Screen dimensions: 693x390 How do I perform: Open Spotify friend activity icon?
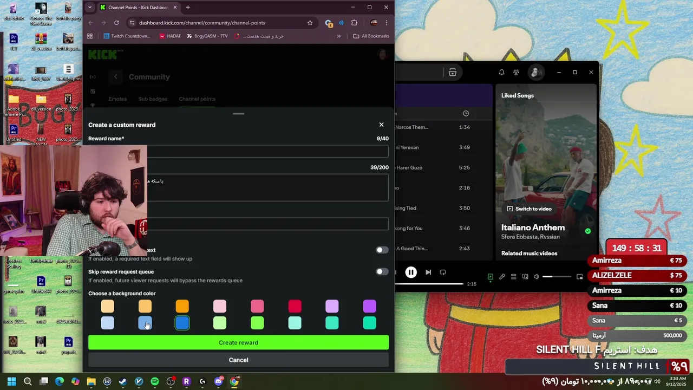(516, 73)
